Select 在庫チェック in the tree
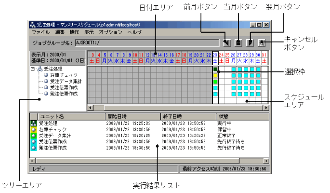The width and height of the screenshot is (330, 193). (64, 75)
